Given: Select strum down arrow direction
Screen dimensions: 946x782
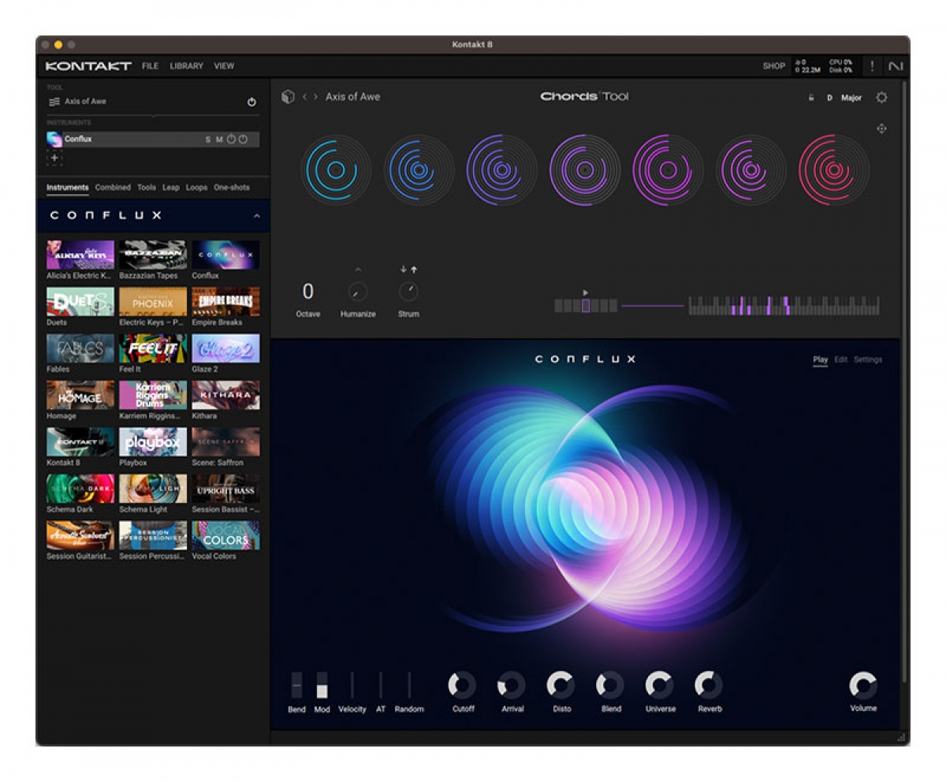Looking at the screenshot, I should pos(404,270).
